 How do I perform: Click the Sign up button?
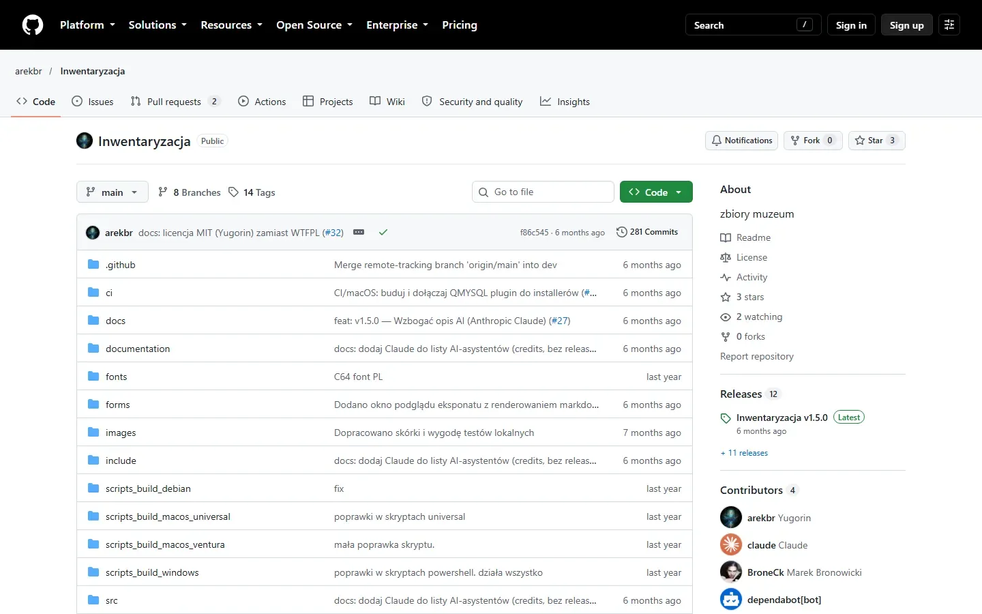pos(907,25)
